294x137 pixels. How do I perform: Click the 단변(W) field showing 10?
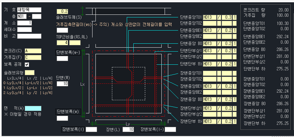tap(62, 84)
